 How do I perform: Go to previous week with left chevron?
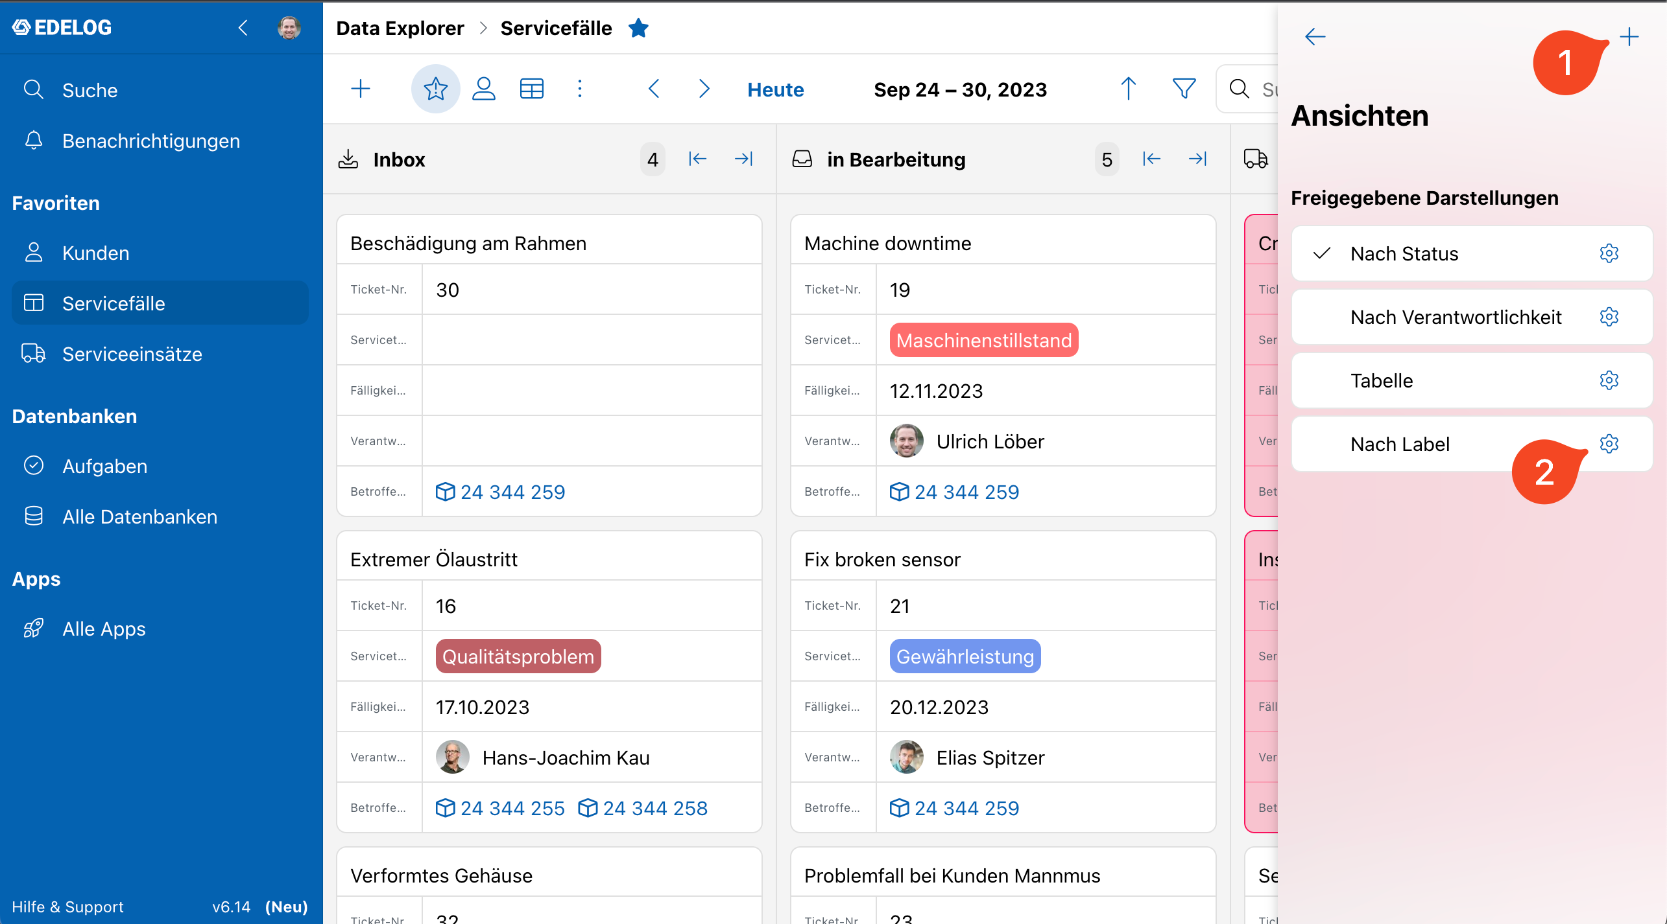tap(654, 89)
